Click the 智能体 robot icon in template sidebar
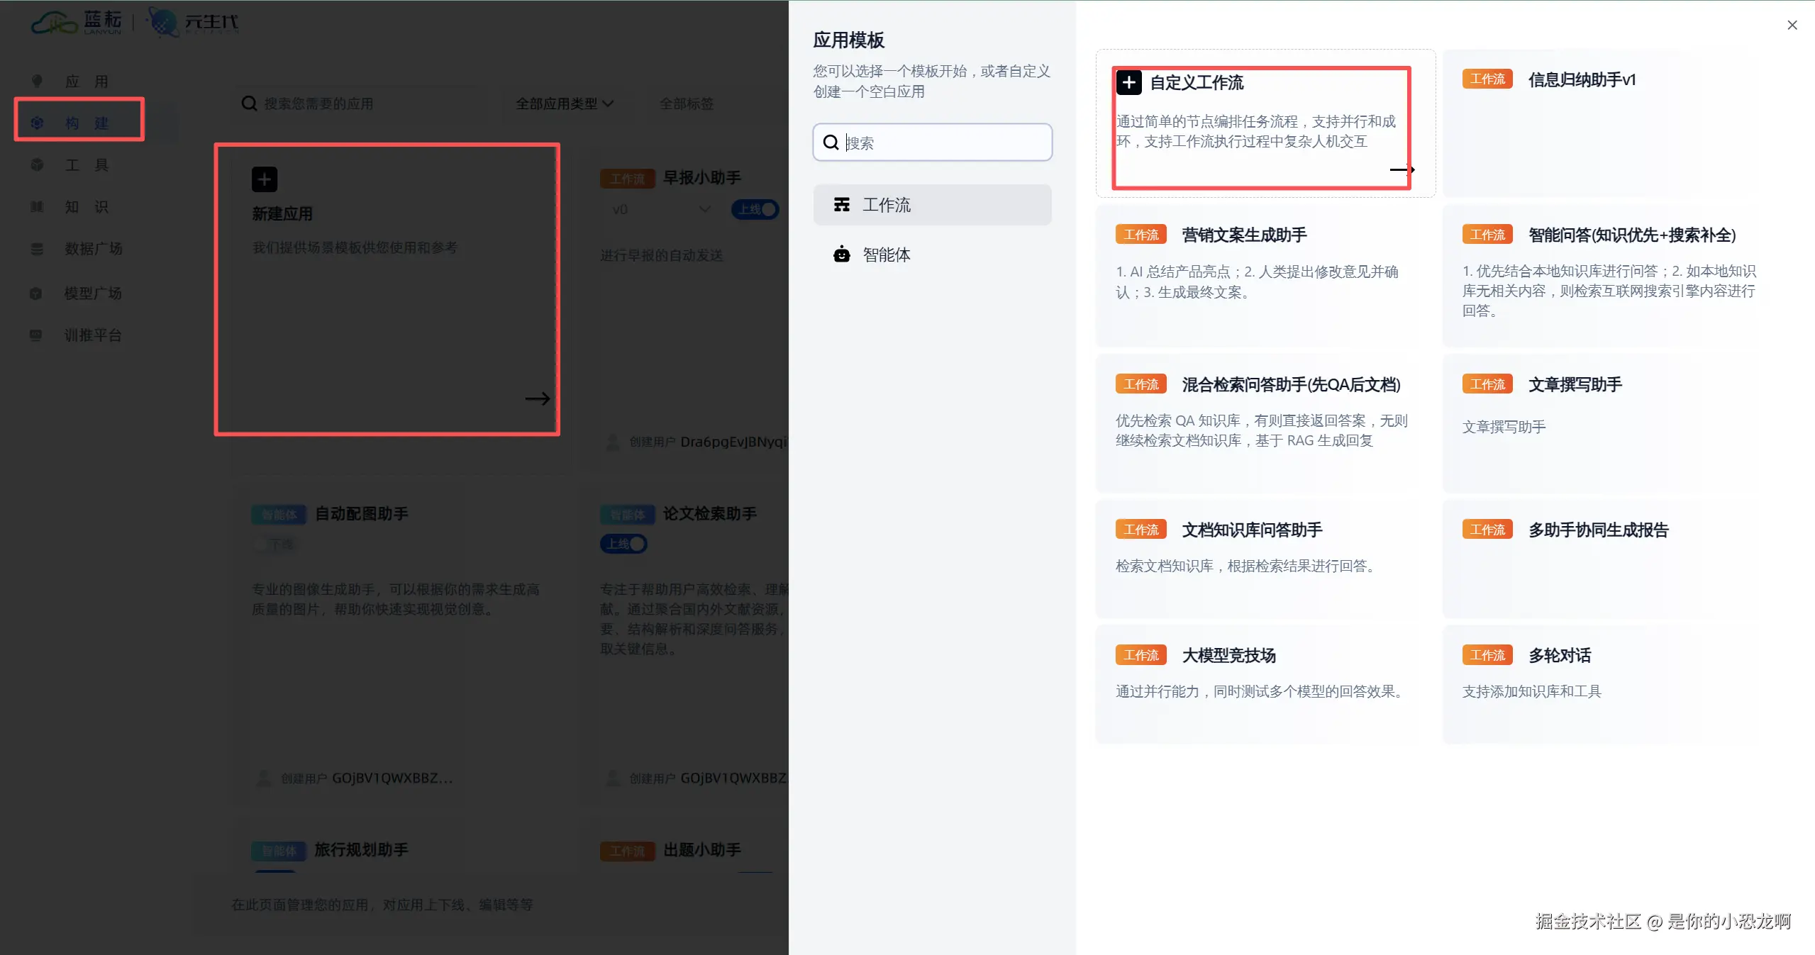This screenshot has width=1815, height=955. (x=842, y=255)
